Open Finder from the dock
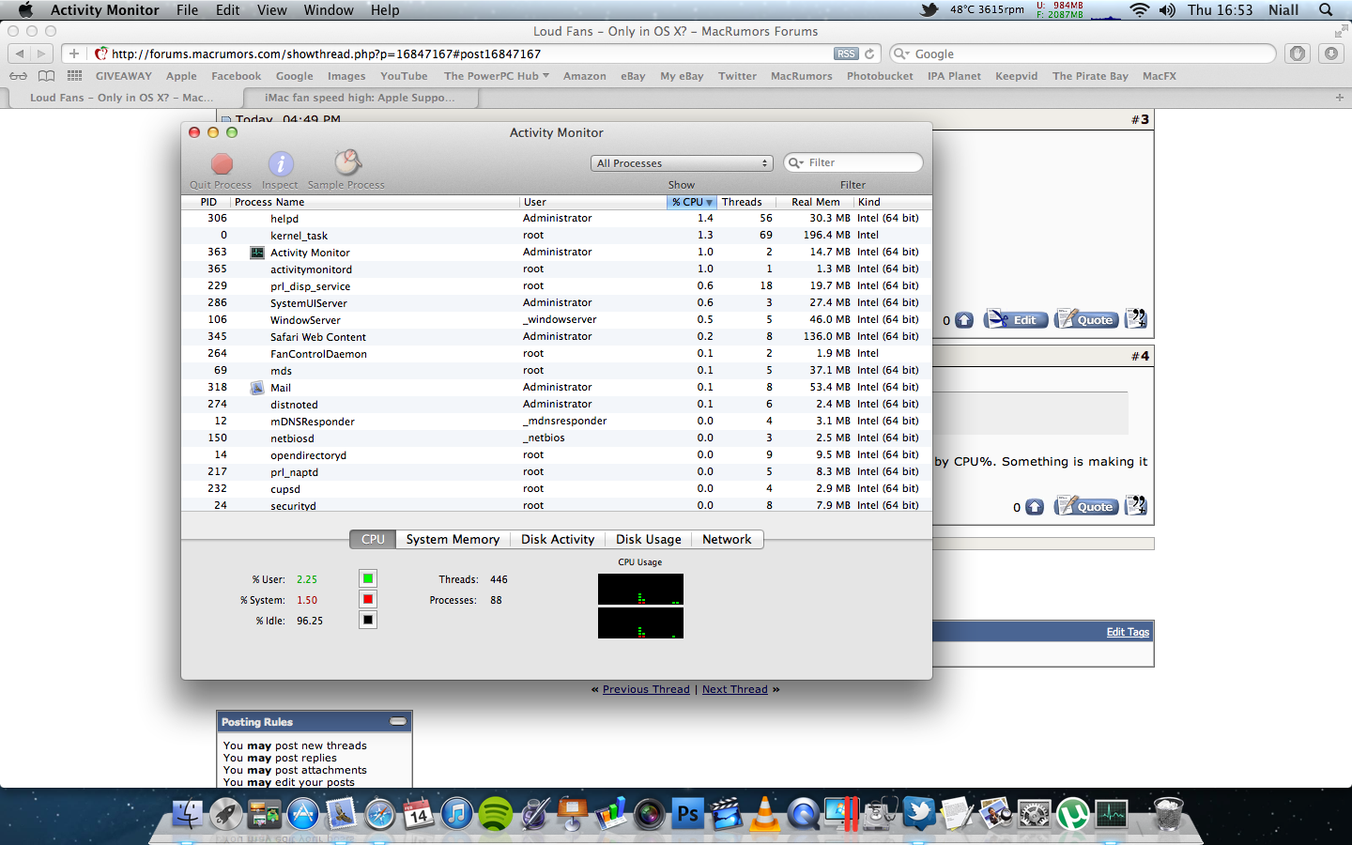Image resolution: width=1352 pixels, height=845 pixels. (188, 813)
